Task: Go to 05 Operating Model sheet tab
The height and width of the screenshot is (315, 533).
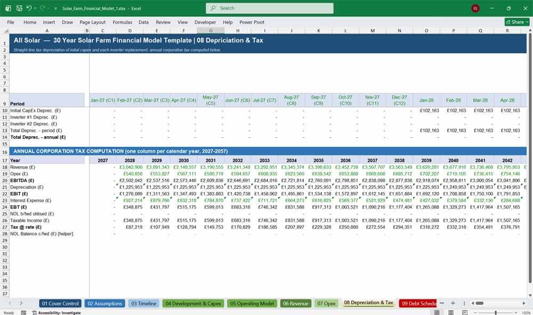Action: tap(252, 303)
